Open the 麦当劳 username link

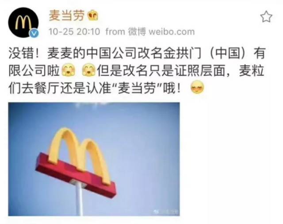pyautogui.click(x=67, y=15)
